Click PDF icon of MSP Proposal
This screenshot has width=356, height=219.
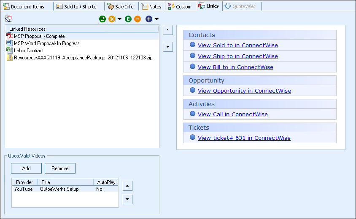pos(10,36)
